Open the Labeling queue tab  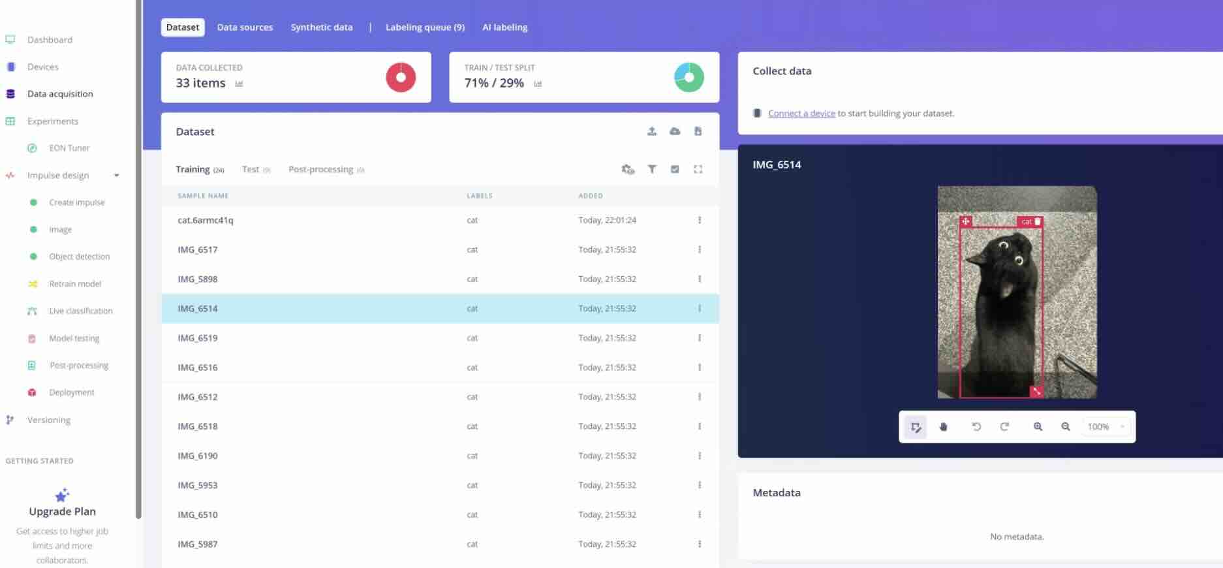pyautogui.click(x=425, y=27)
